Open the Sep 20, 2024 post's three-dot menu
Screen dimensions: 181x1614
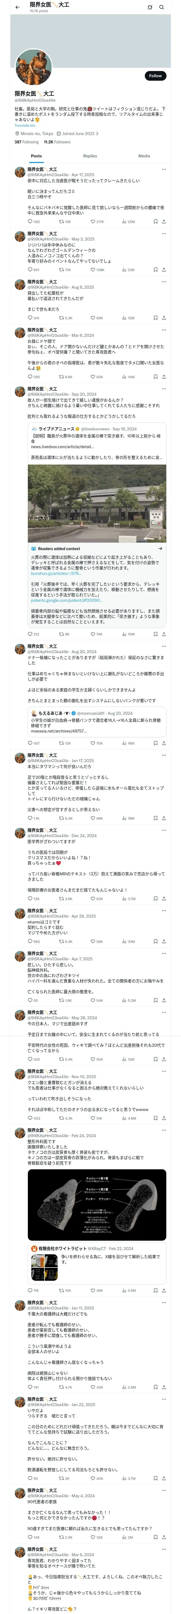[x=164, y=389]
